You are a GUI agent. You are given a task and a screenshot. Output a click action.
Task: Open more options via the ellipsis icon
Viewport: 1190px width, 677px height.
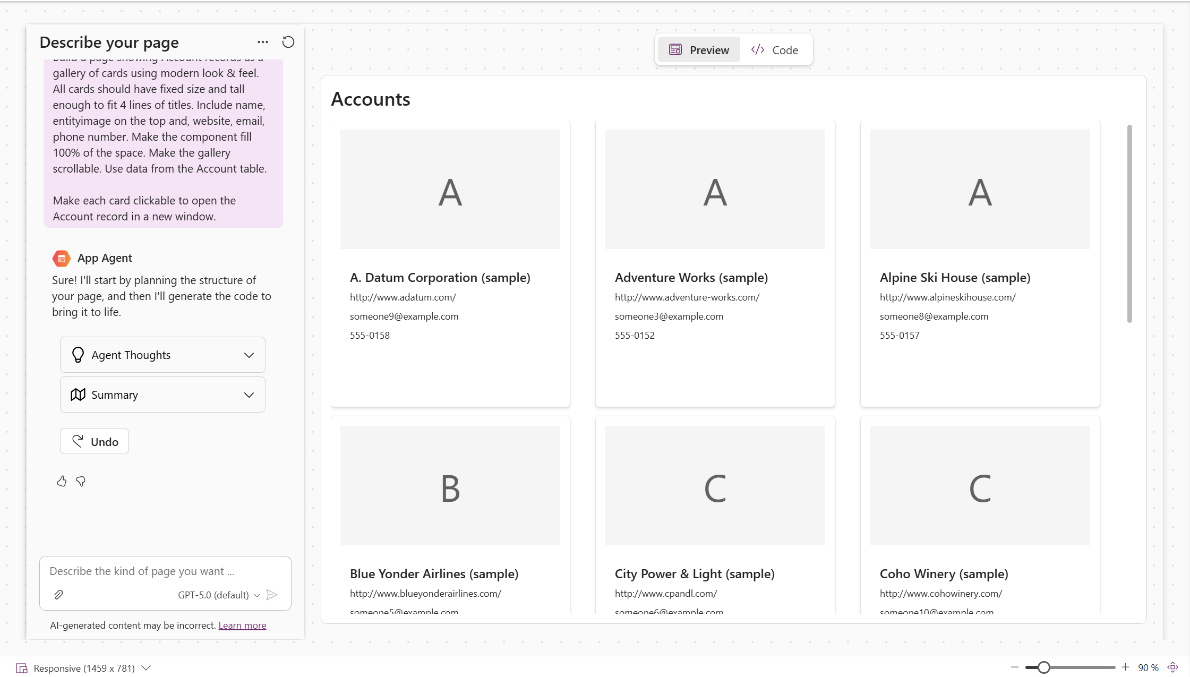tap(262, 42)
